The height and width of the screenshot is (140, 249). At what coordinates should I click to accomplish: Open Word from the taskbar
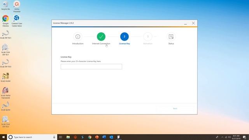pos(104,137)
